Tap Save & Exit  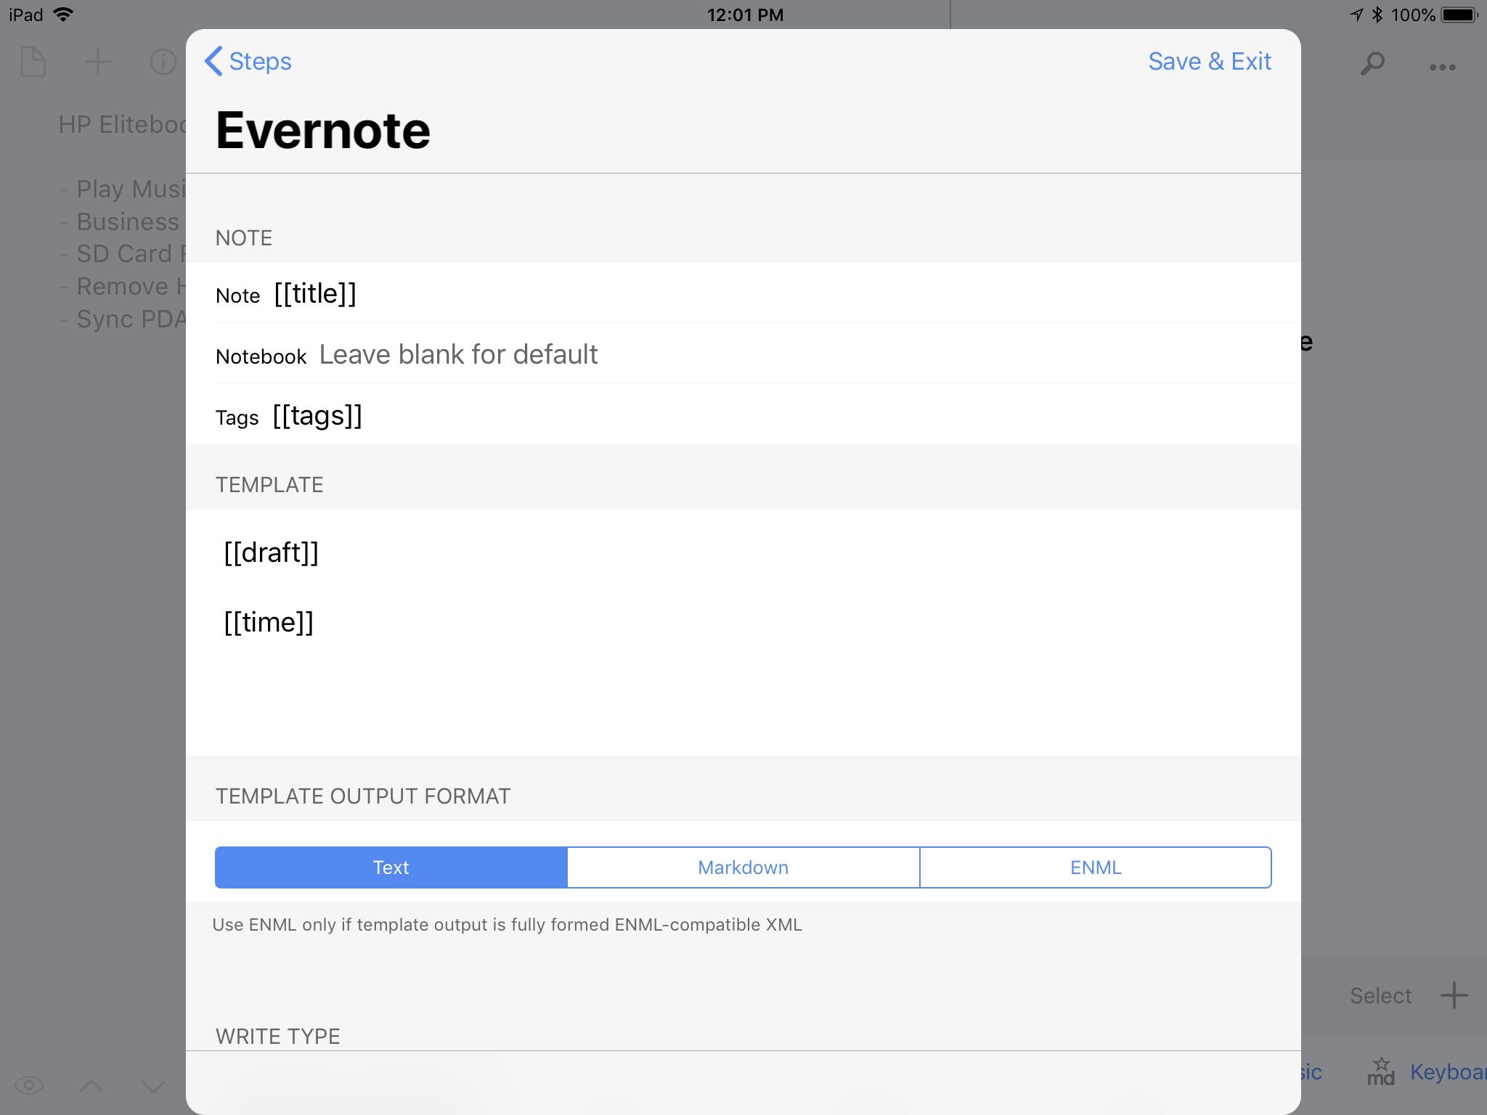(x=1210, y=62)
